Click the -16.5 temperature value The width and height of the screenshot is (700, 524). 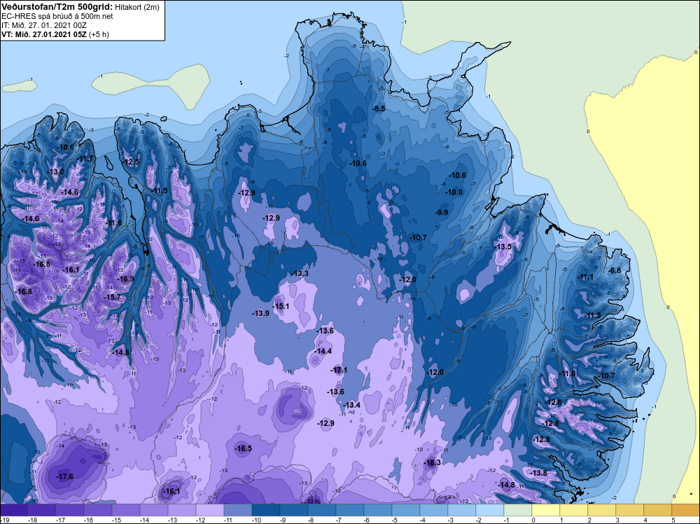(x=244, y=448)
